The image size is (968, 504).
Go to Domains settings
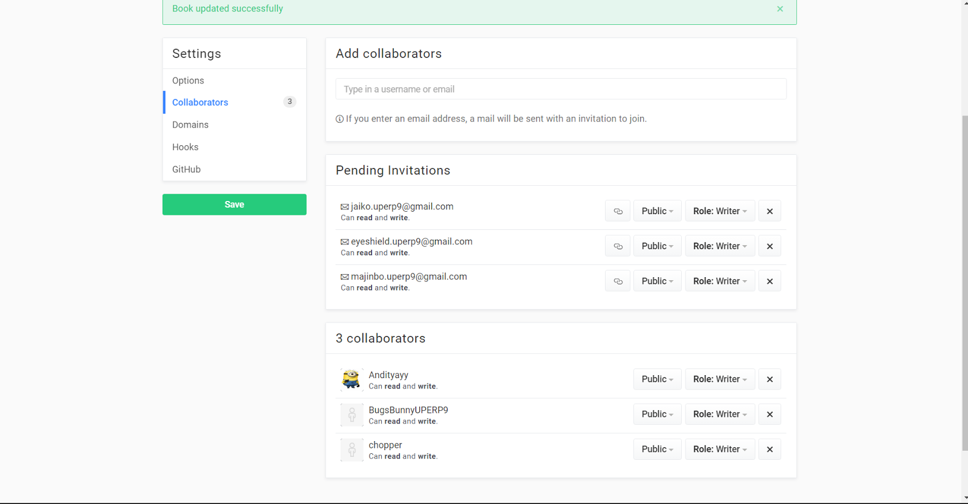(190, 125)
